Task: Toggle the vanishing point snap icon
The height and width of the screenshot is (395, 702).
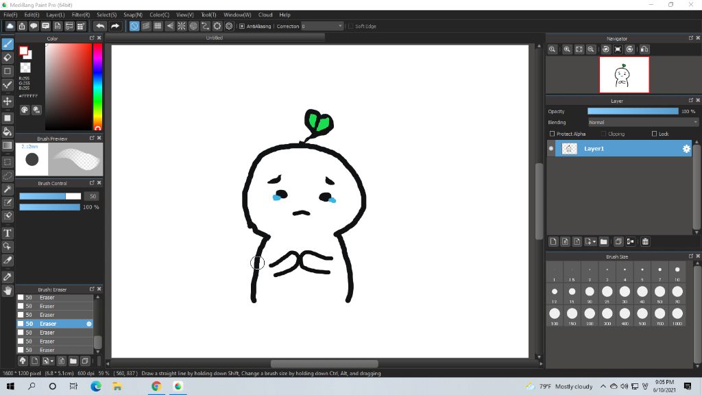Action: [170, 26]
